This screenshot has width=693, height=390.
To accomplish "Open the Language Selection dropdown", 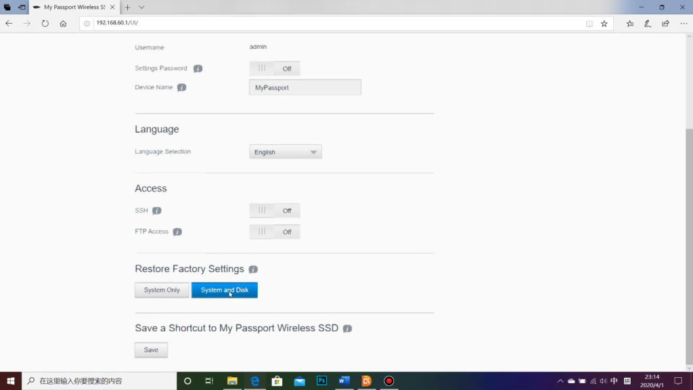I will tap(286, 152).
